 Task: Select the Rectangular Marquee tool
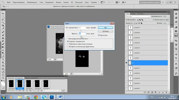[x=3, y=17]
